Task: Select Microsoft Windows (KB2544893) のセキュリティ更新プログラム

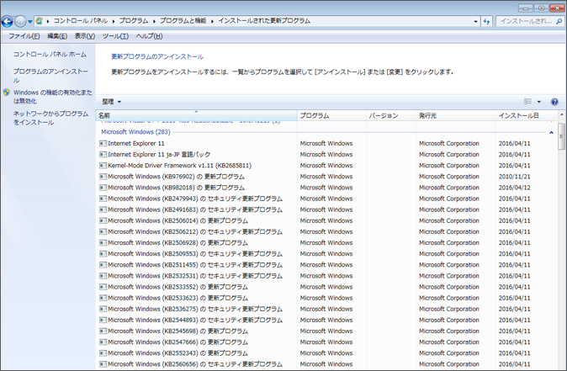Action: click(195, 320)
